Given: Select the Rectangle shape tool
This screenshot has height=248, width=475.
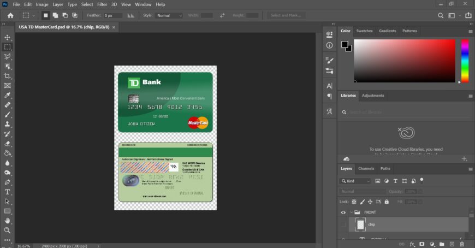Looking at the screenshot, I should pos(7,211).
